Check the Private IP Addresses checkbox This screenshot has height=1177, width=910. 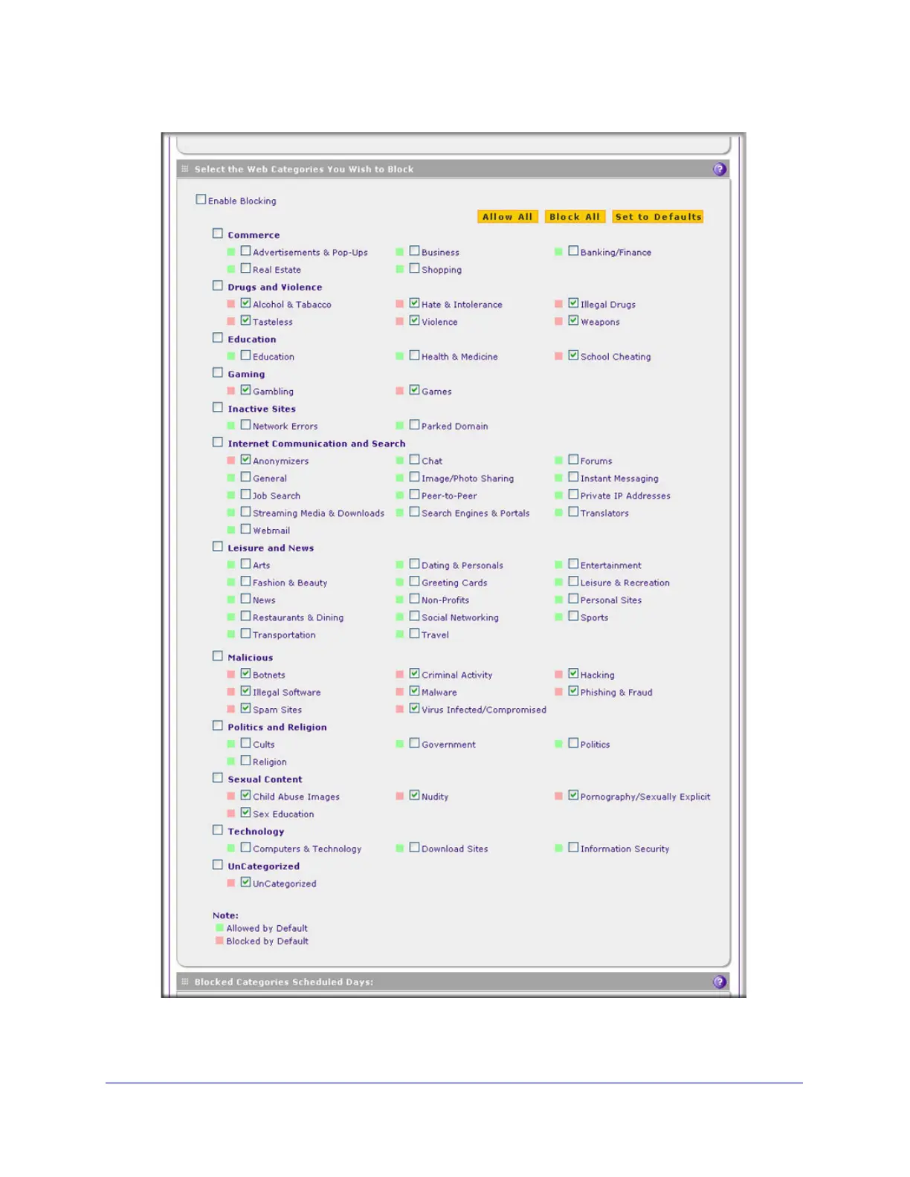(x=573, y=494)
